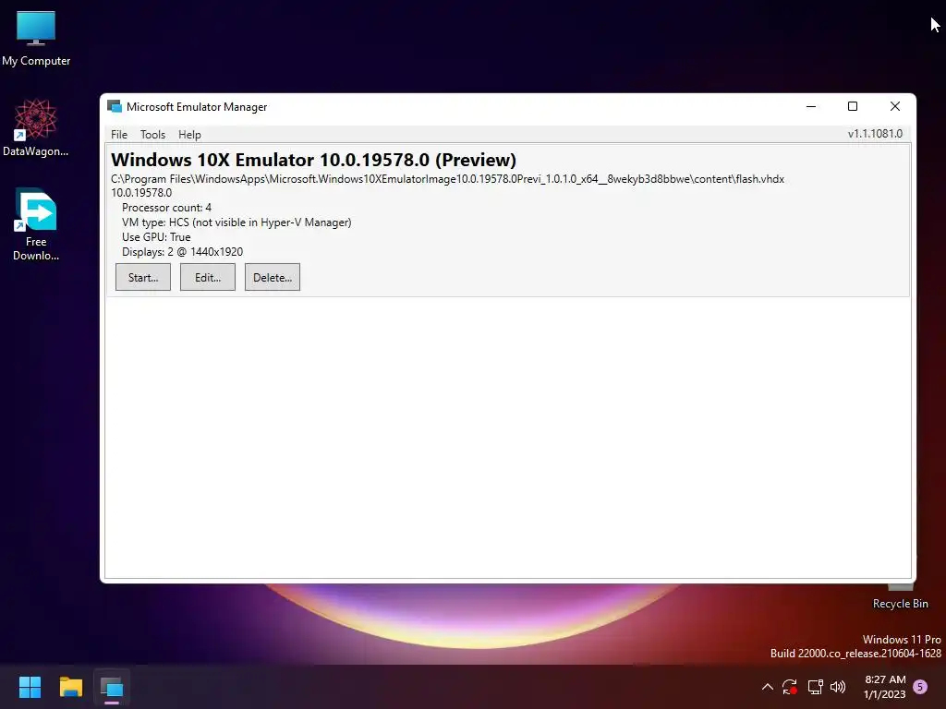946x709 pixels.
Task: Click the sync status tray icon
Action: pos(790,687)
